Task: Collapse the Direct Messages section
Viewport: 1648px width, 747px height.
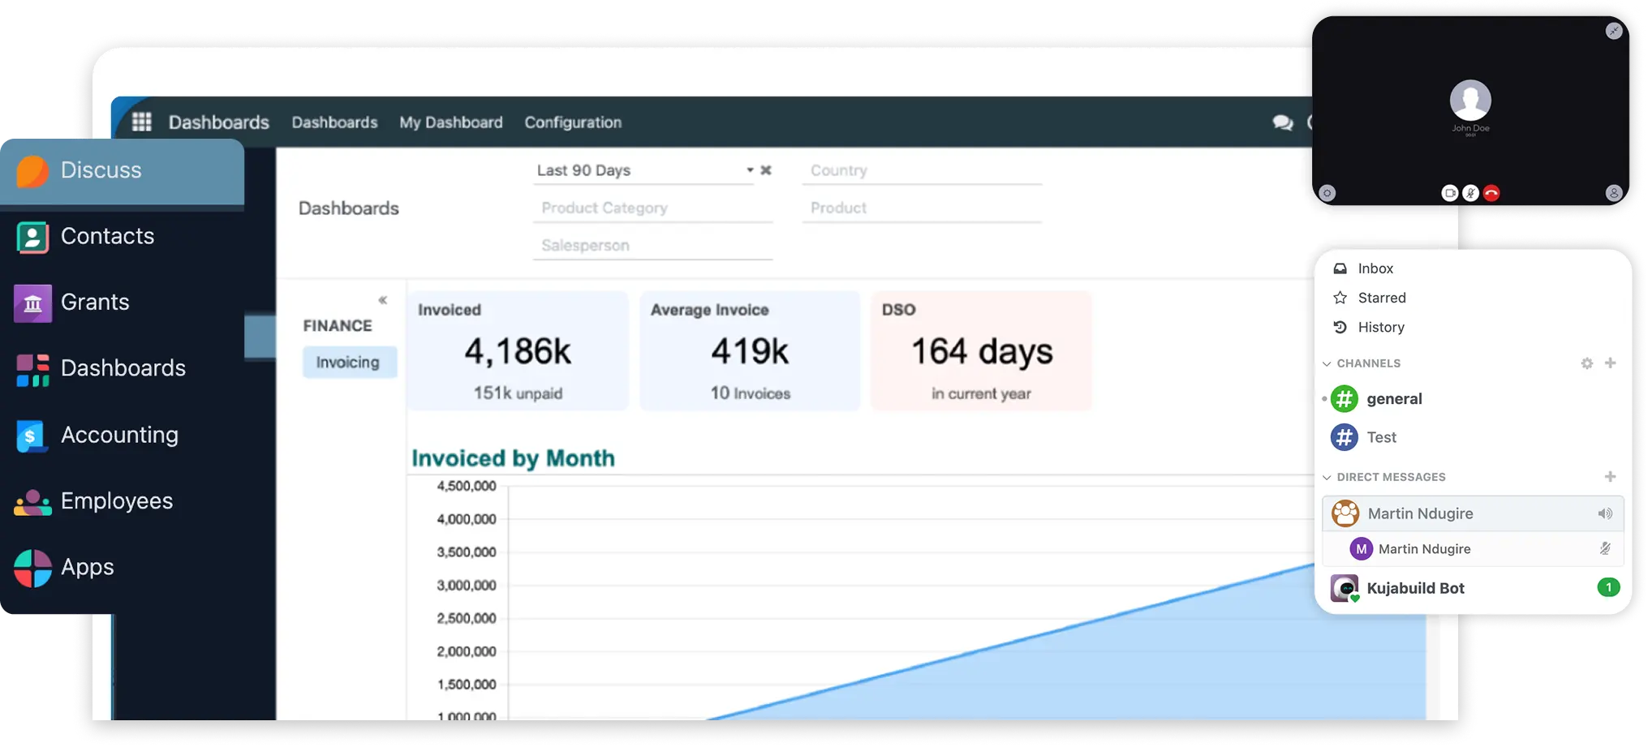Action: [x=1327, y=478]
